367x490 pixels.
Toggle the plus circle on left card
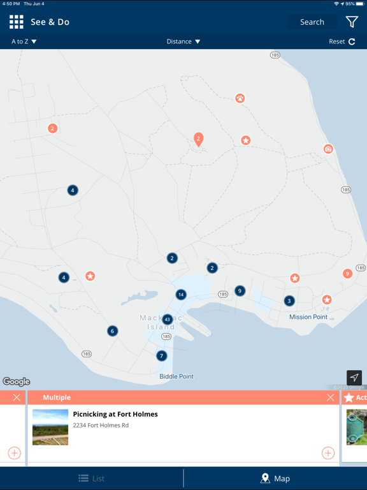pos(15,453)
